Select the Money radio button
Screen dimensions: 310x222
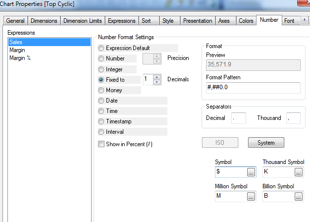click(102, 90)
